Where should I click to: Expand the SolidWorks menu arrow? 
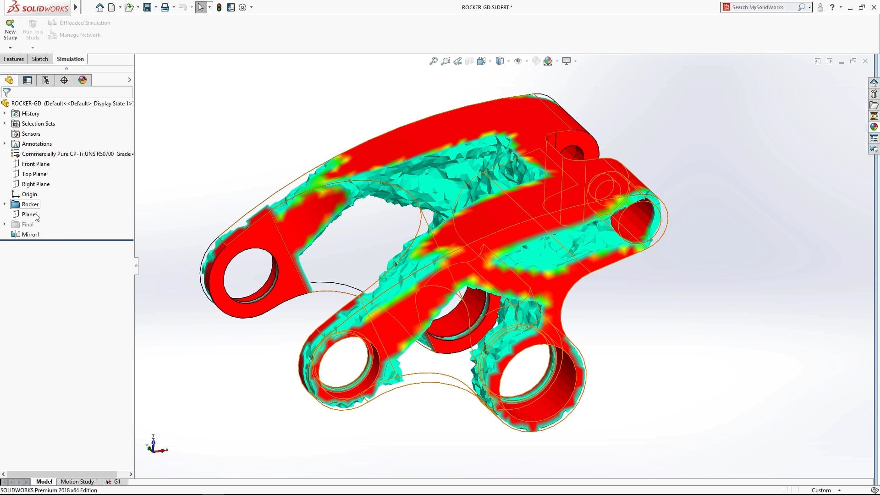(76, 7)
